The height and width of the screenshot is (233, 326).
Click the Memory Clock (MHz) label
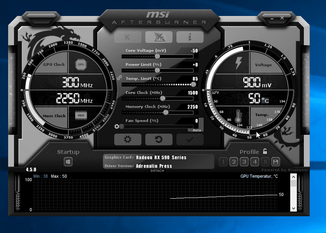point(148,106)
